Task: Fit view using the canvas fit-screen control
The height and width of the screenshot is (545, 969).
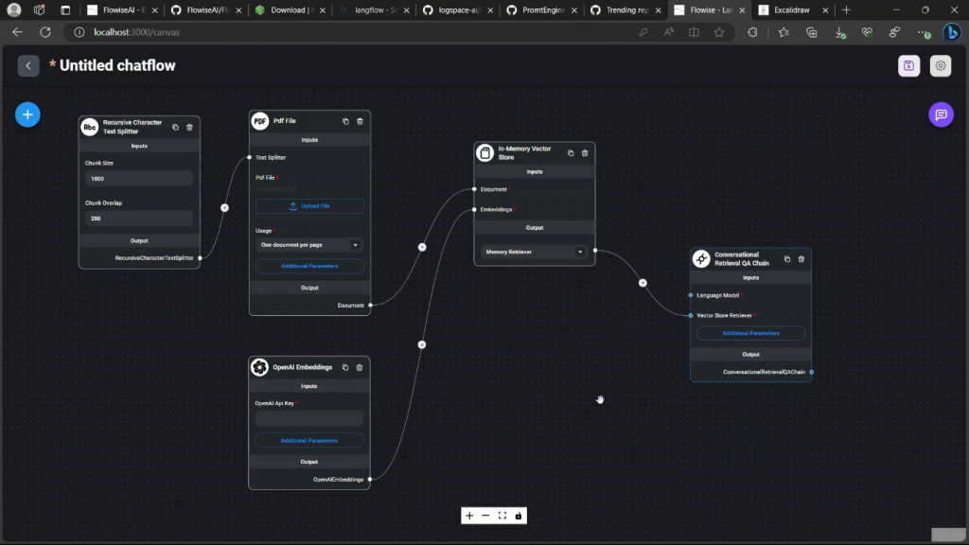Action: pos(502,516)
